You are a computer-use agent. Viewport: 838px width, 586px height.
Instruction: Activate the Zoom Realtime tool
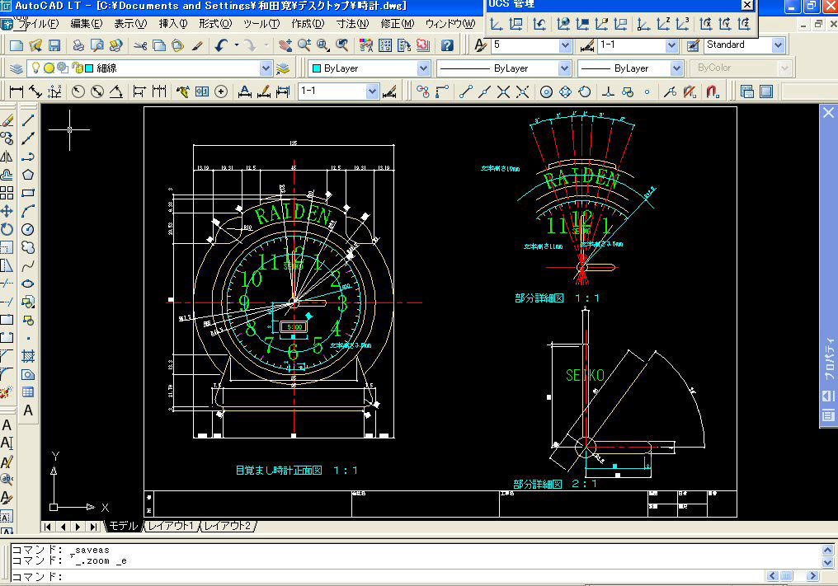pos(304,45)
